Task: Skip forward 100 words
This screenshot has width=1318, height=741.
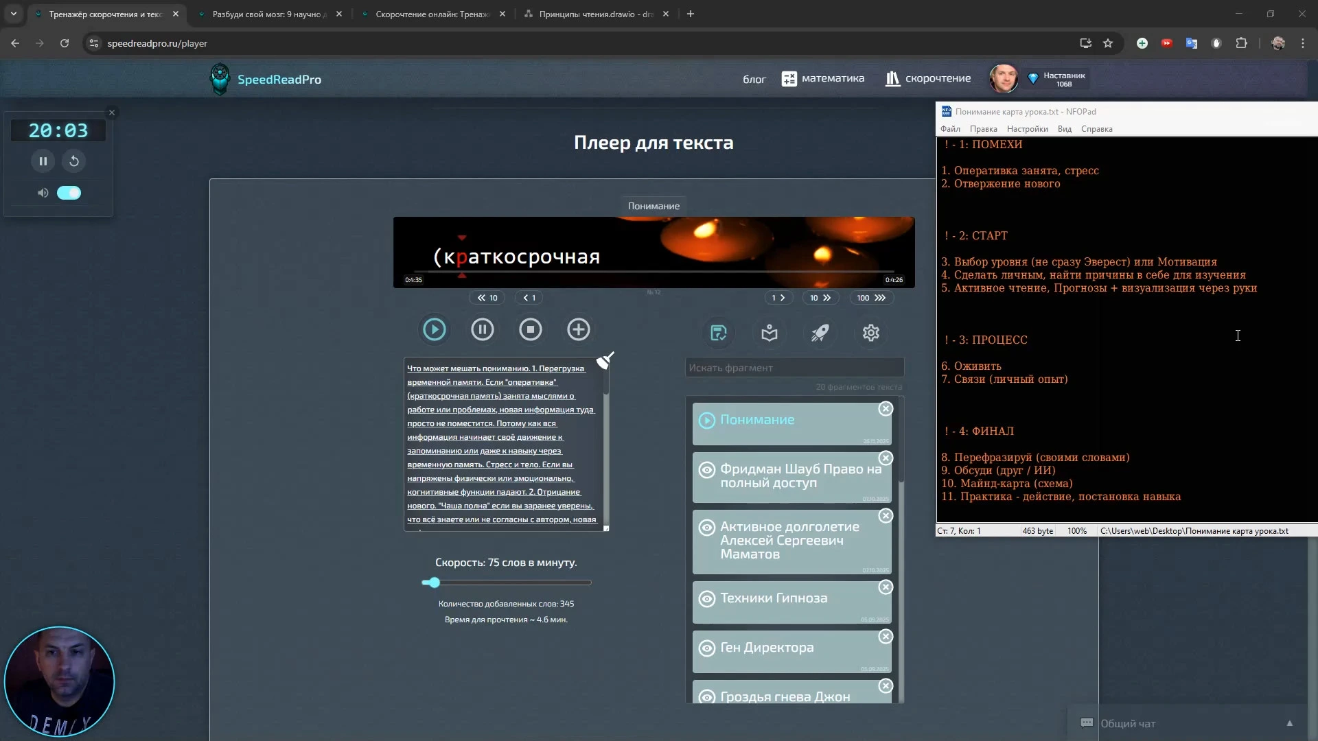Action: (871, 298)
